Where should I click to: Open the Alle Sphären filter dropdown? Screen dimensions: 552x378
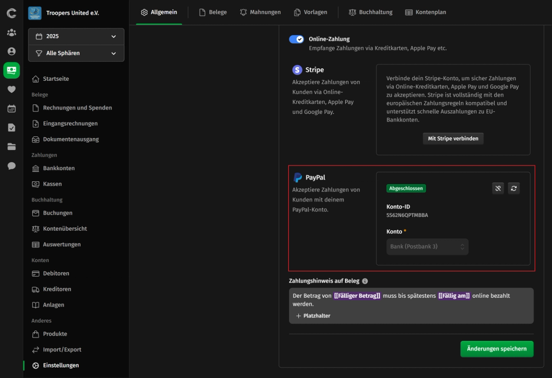tap(76, 53)
